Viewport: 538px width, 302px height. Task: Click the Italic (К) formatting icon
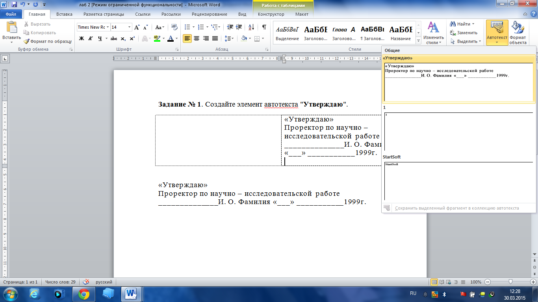tap(91, 39)
